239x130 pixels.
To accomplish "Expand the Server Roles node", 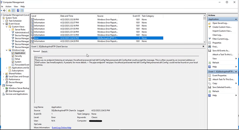I will pyautogui.click(x=10, y=30).
